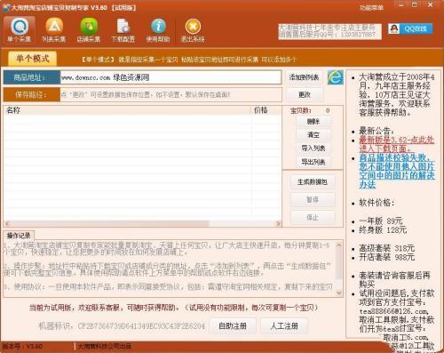Screen dimensions: 444x353
Task: Click the 清空 button
Action: (x=313, y=135)
